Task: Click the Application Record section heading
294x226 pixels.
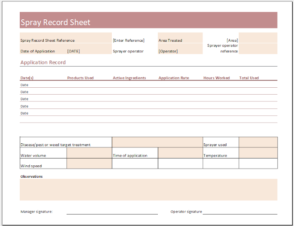Action: pyautogui.click(x=43, y=62)
